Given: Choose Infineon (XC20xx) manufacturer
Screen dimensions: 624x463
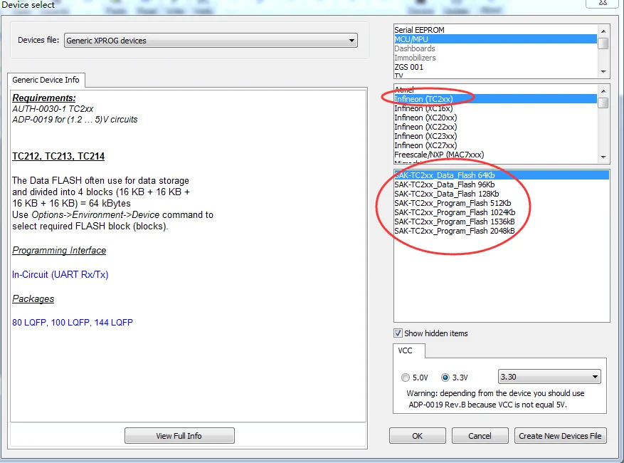Looking at the screenshot, I should point(495,118).
